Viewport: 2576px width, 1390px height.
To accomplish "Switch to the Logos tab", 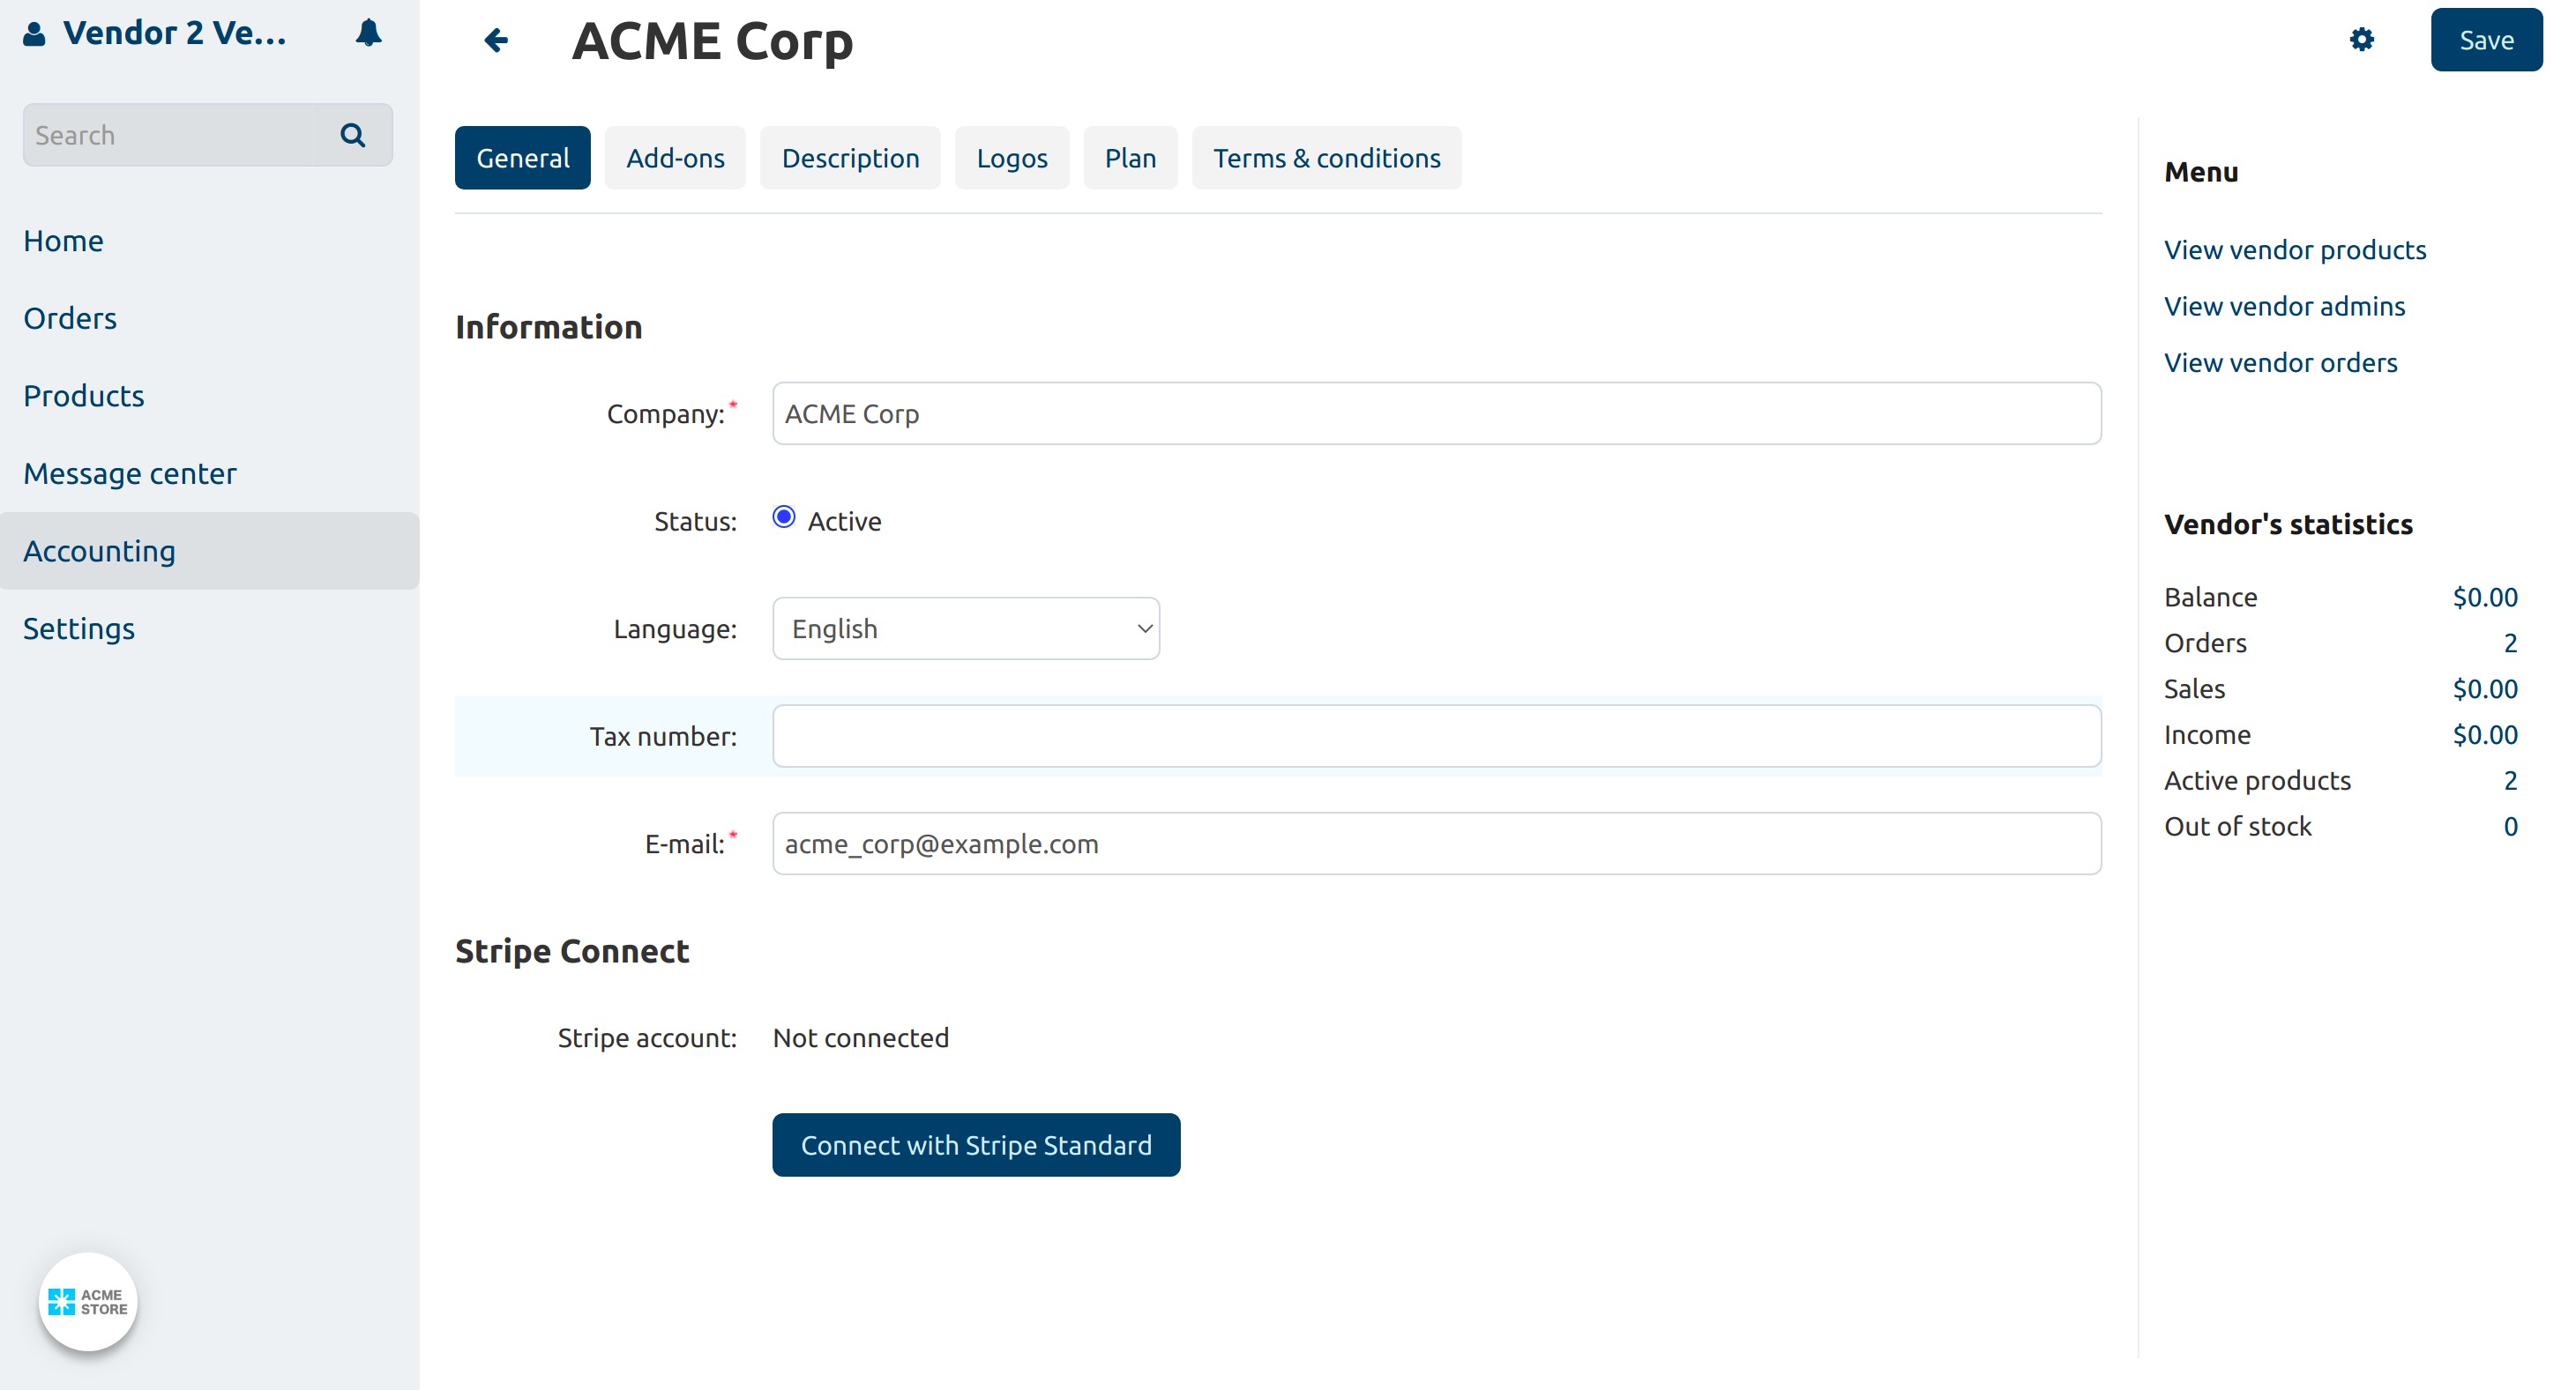I will [1011, 158].
